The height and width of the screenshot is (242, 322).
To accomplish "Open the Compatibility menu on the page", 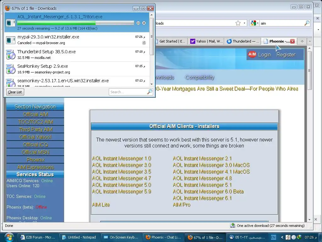I will click(x=199, y=78).
